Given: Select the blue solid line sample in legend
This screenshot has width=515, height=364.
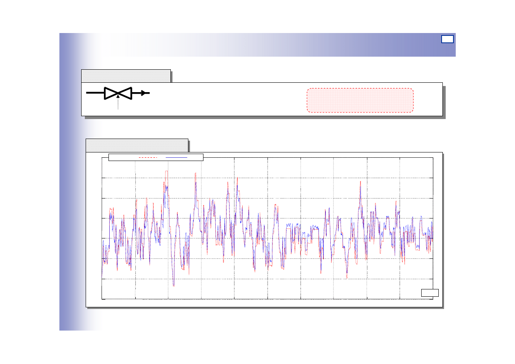Looking at the screenshot, I should [176, 157].
